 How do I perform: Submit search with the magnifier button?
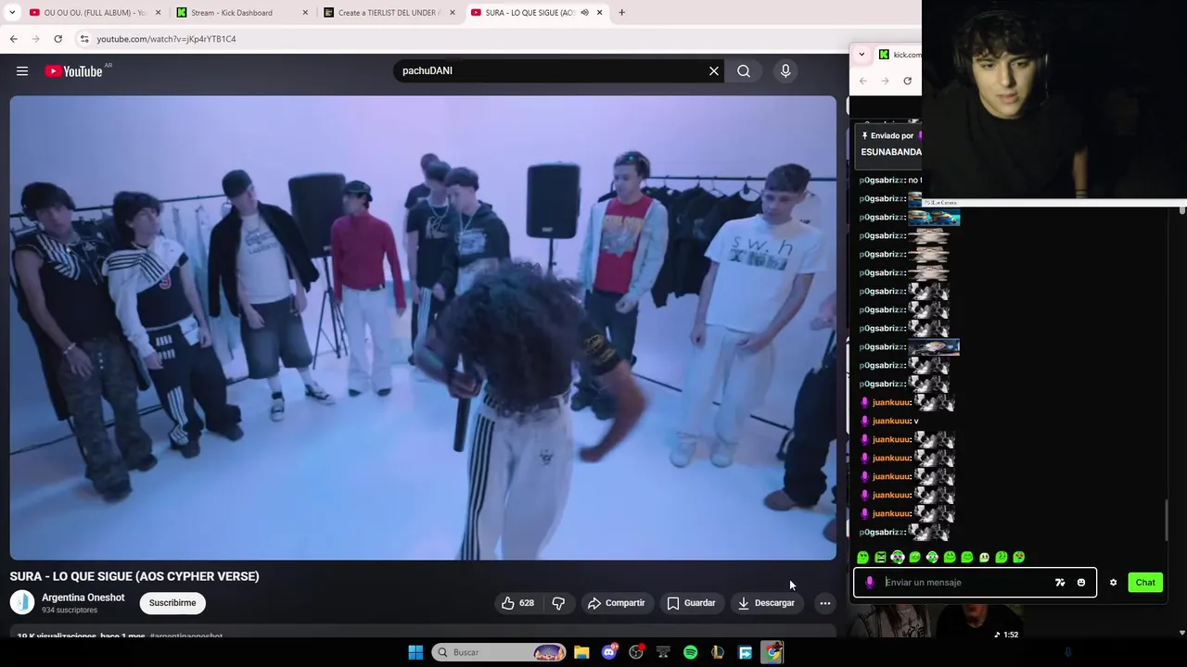(744, 71)
